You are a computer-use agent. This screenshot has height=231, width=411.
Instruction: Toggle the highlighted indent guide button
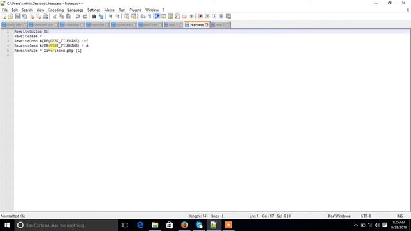[x=157, y=16]
